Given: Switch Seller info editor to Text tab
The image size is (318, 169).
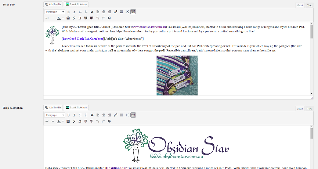Looking at the screenshot, I should pos(309,6).
